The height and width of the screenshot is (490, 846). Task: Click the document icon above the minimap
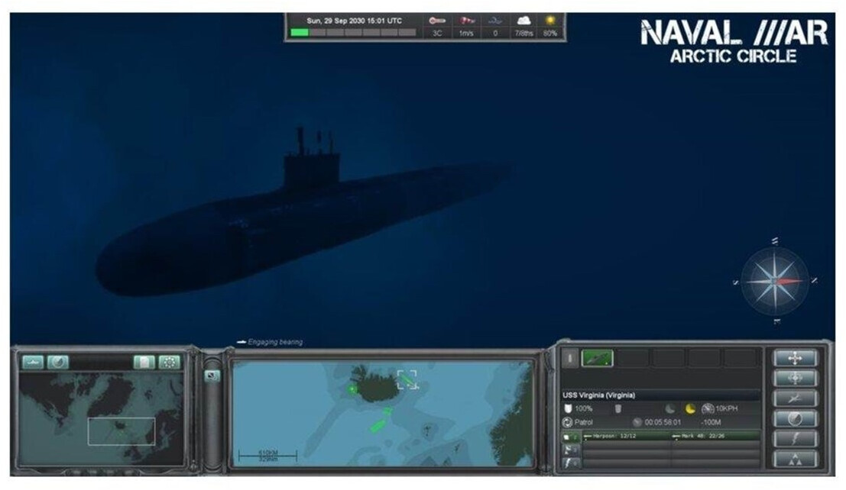pos(144,362)
